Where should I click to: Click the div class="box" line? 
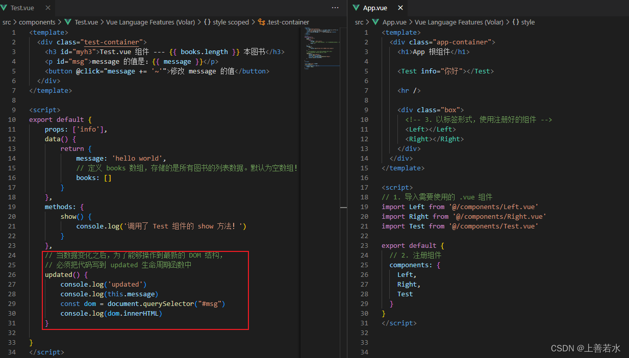click(x=431, y=110)
